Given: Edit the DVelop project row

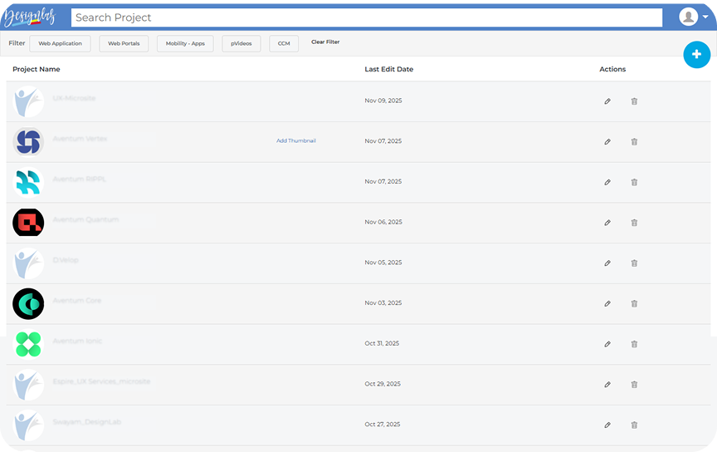Looking at the screenshot, I should pyautogui.click(x=607, y=263).
